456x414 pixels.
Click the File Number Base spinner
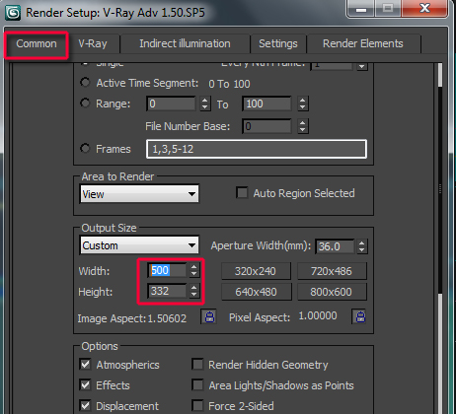point(303,126)
